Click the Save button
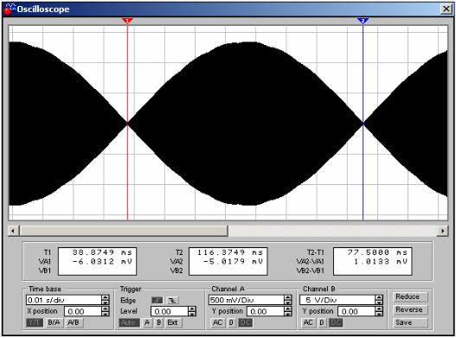This screenshot has width=456, height=338. 409,322
